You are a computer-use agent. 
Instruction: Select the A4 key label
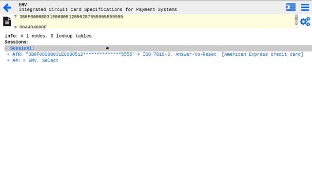pyautogui.click(x=16, y=60)
